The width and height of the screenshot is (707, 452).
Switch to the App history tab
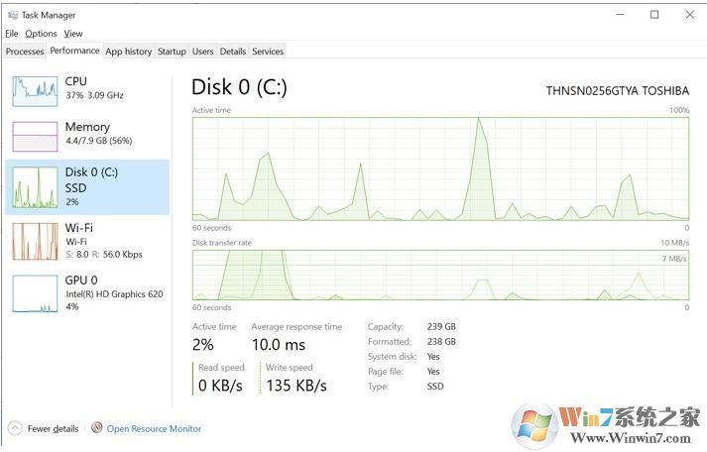[x=129, y=52]
